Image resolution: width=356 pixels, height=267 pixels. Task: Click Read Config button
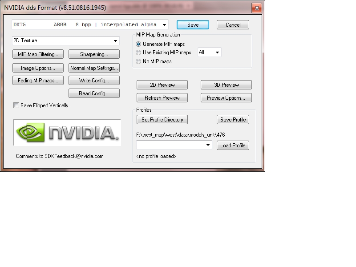pos(94,93)
